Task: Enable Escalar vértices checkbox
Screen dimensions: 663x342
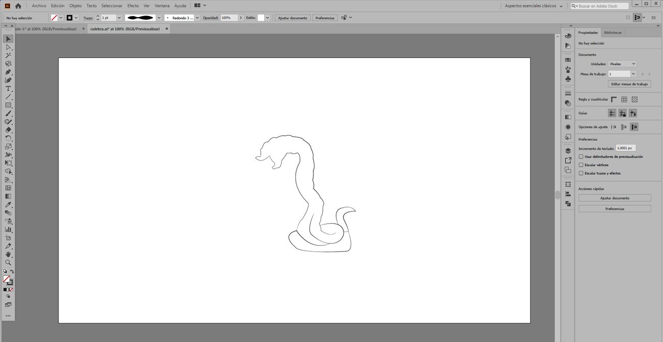Action: point(581,165)
